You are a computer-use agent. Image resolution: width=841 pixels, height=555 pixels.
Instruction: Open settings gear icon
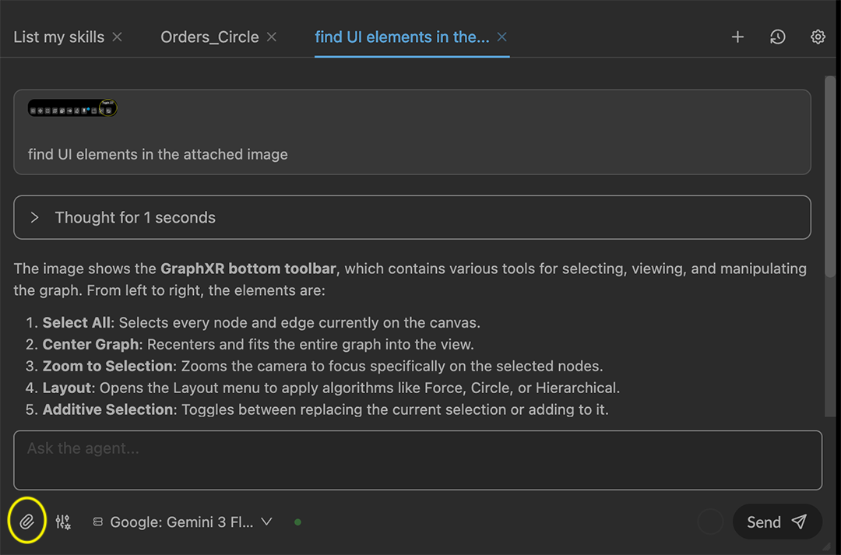pos(818,37)
